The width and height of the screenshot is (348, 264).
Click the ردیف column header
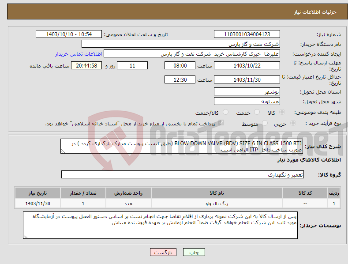tap(334, 193)
